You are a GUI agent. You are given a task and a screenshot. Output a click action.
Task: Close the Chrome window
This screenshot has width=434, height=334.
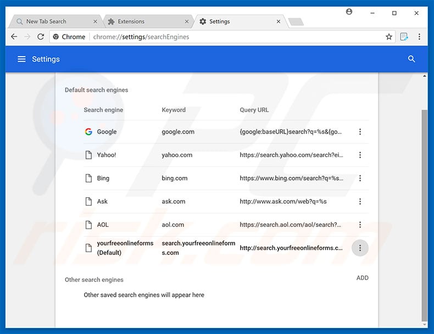[x=416, y=13]
